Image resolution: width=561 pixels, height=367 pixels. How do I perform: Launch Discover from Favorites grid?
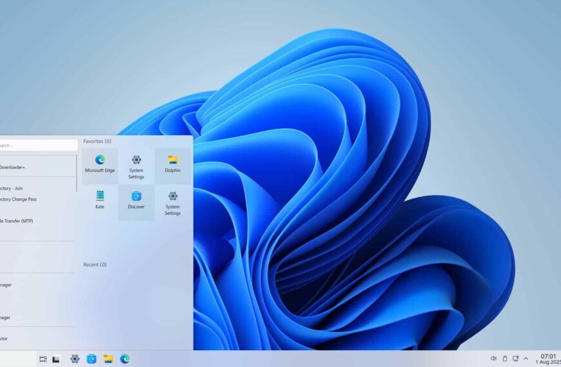(136, 202)
